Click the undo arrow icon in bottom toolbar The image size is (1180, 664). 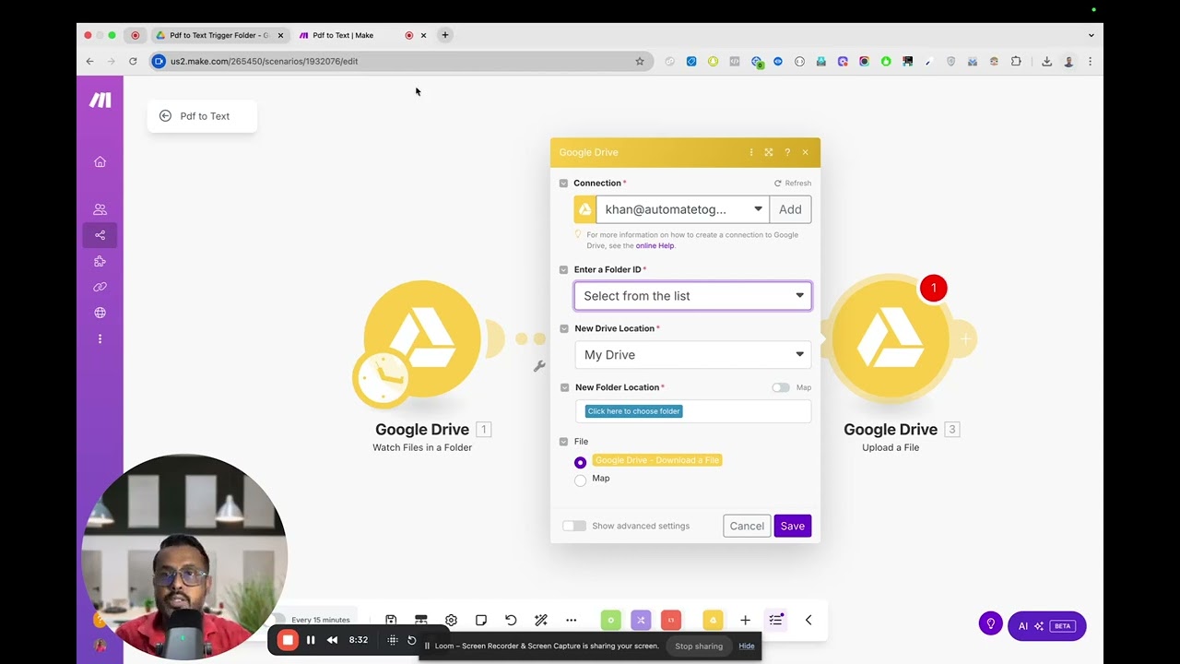511,621
